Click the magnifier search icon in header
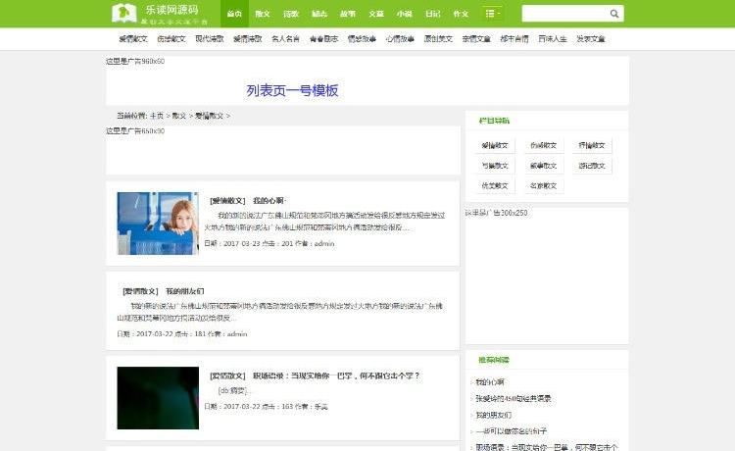Image resolution: width=735 pixels, height=451 pixels. tap(614, 14)
